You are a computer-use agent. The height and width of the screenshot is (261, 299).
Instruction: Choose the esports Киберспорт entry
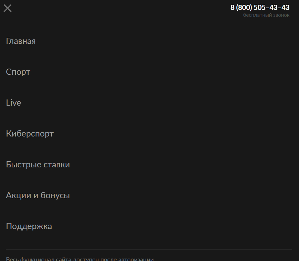[x=30, y=134]
